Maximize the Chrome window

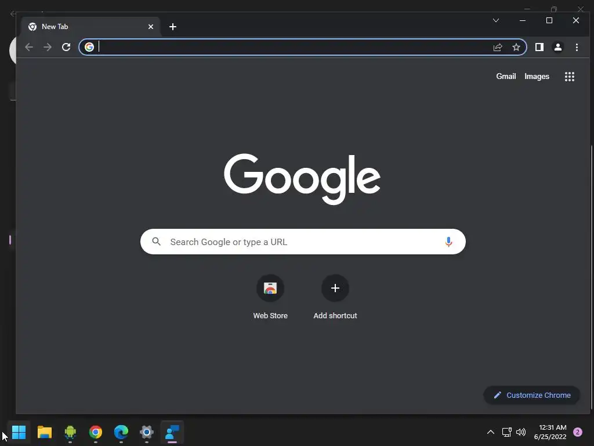pyautogui.click(x=549, y=20)
